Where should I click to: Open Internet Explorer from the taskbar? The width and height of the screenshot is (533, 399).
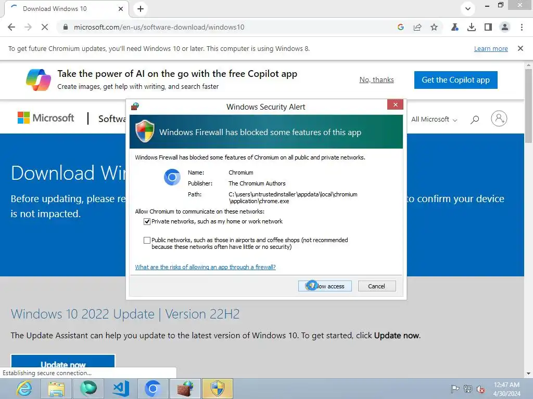pyautogui.click(x=24, y=389)
